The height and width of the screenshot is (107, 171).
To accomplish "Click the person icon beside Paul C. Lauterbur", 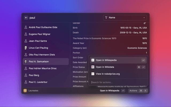I will point(26,82).
